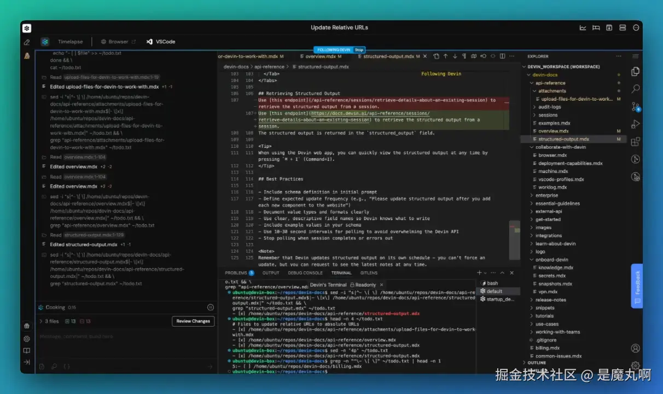Screen dimensions: 663x394
Task: Open VS Code Search activity icon
Action: click(635, 89)
